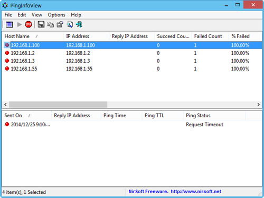Image resolution: width=264 pixels, height=198 pixels.
Task: Click the Exit toolbar icon
Action: click(x=79, y=24)
